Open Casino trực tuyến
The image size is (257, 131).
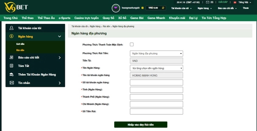point(86,18)
